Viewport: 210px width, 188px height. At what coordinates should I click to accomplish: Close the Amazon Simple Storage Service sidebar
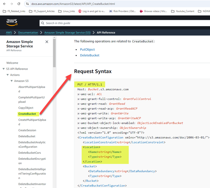(47, 42)
